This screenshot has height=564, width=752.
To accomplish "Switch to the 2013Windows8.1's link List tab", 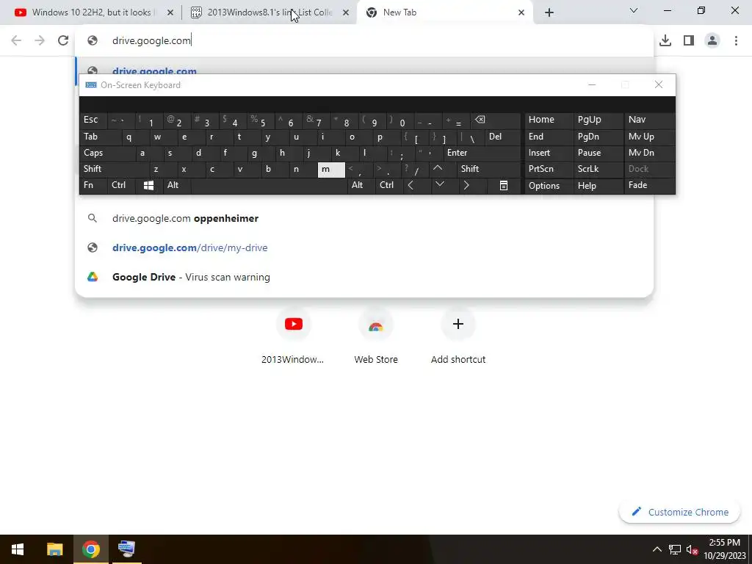I will pos(269,12).
